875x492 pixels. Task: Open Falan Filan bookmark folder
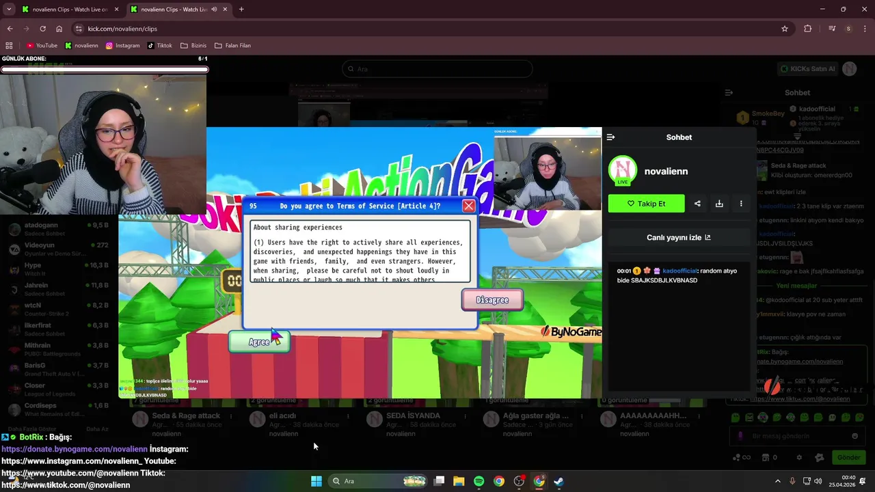[x=232, y=46]
